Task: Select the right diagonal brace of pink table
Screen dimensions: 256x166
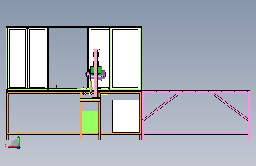Action: pyautogui.click(x=231, y=107)
